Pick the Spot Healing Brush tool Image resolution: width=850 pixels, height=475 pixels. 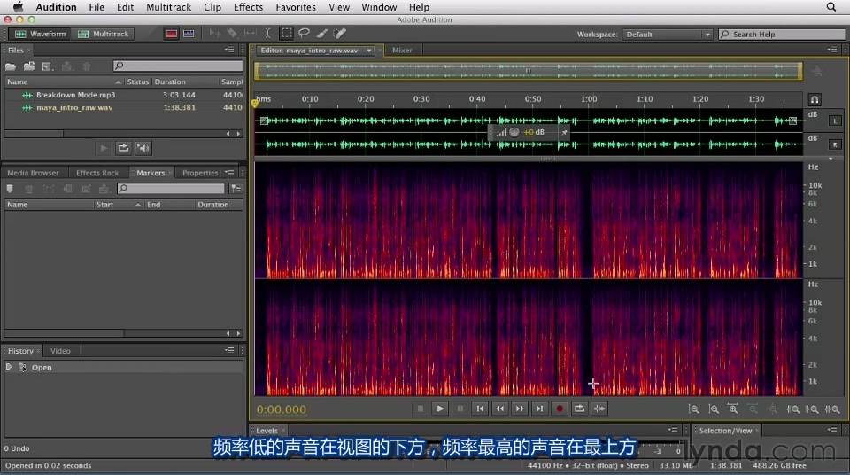click(x=340, y=34)
